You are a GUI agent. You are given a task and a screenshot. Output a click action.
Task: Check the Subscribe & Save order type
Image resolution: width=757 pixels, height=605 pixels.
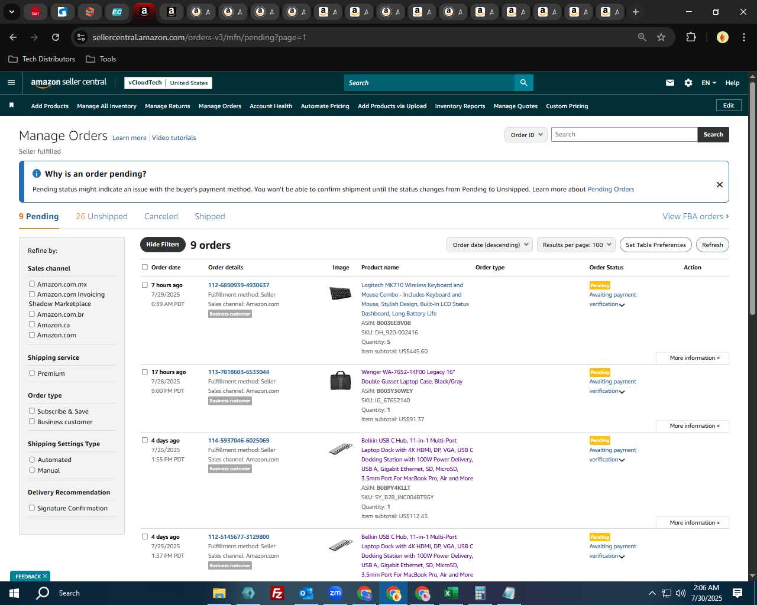pos(32,411)
